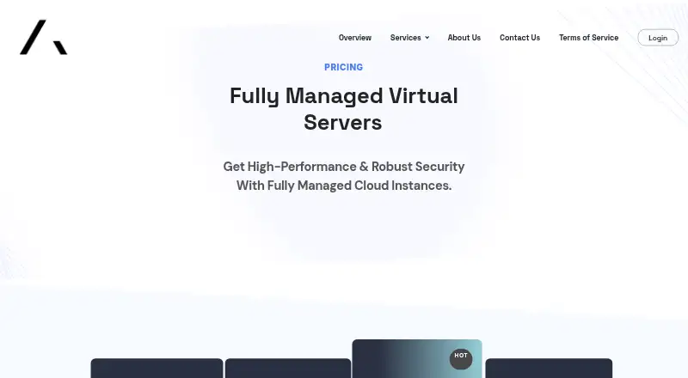Open the Overview page
The image size is (688, 378).
tap(354, 38)
